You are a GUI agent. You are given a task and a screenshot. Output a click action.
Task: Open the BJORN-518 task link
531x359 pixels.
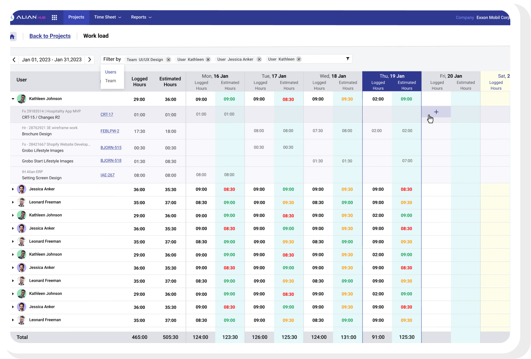tap(111, 160)
